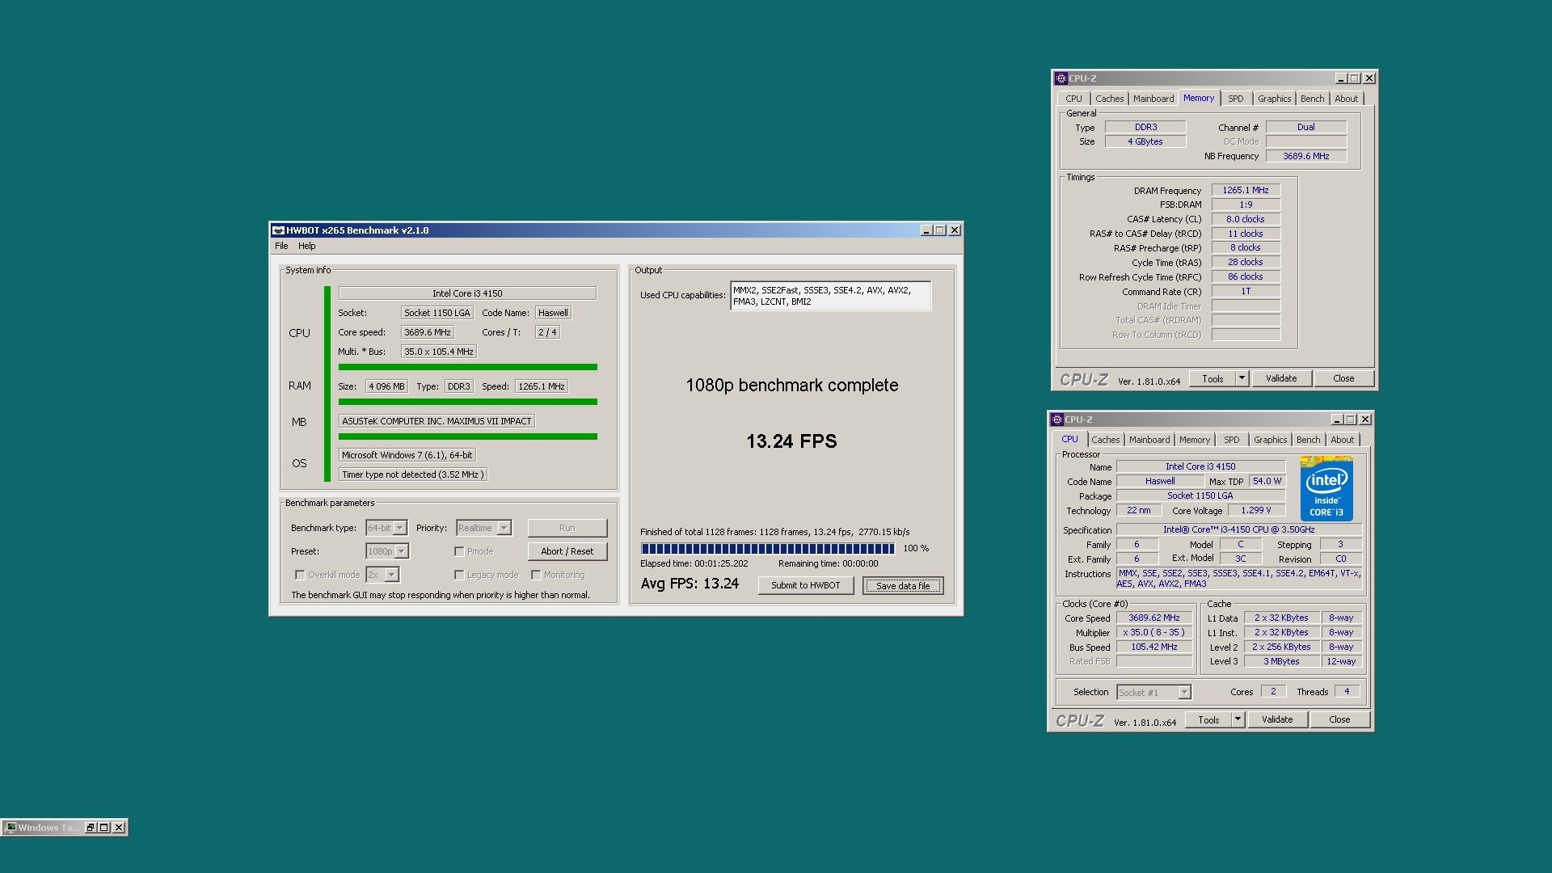
Task: Click the Used CPU capabilities text box
Action: (x=830, y=296)
